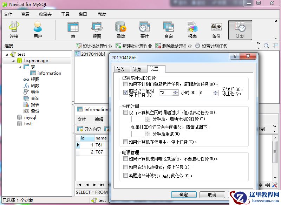Select mysql database in tree
The width and height of the screenshot is (281, 205).
[x=27, y=117]
